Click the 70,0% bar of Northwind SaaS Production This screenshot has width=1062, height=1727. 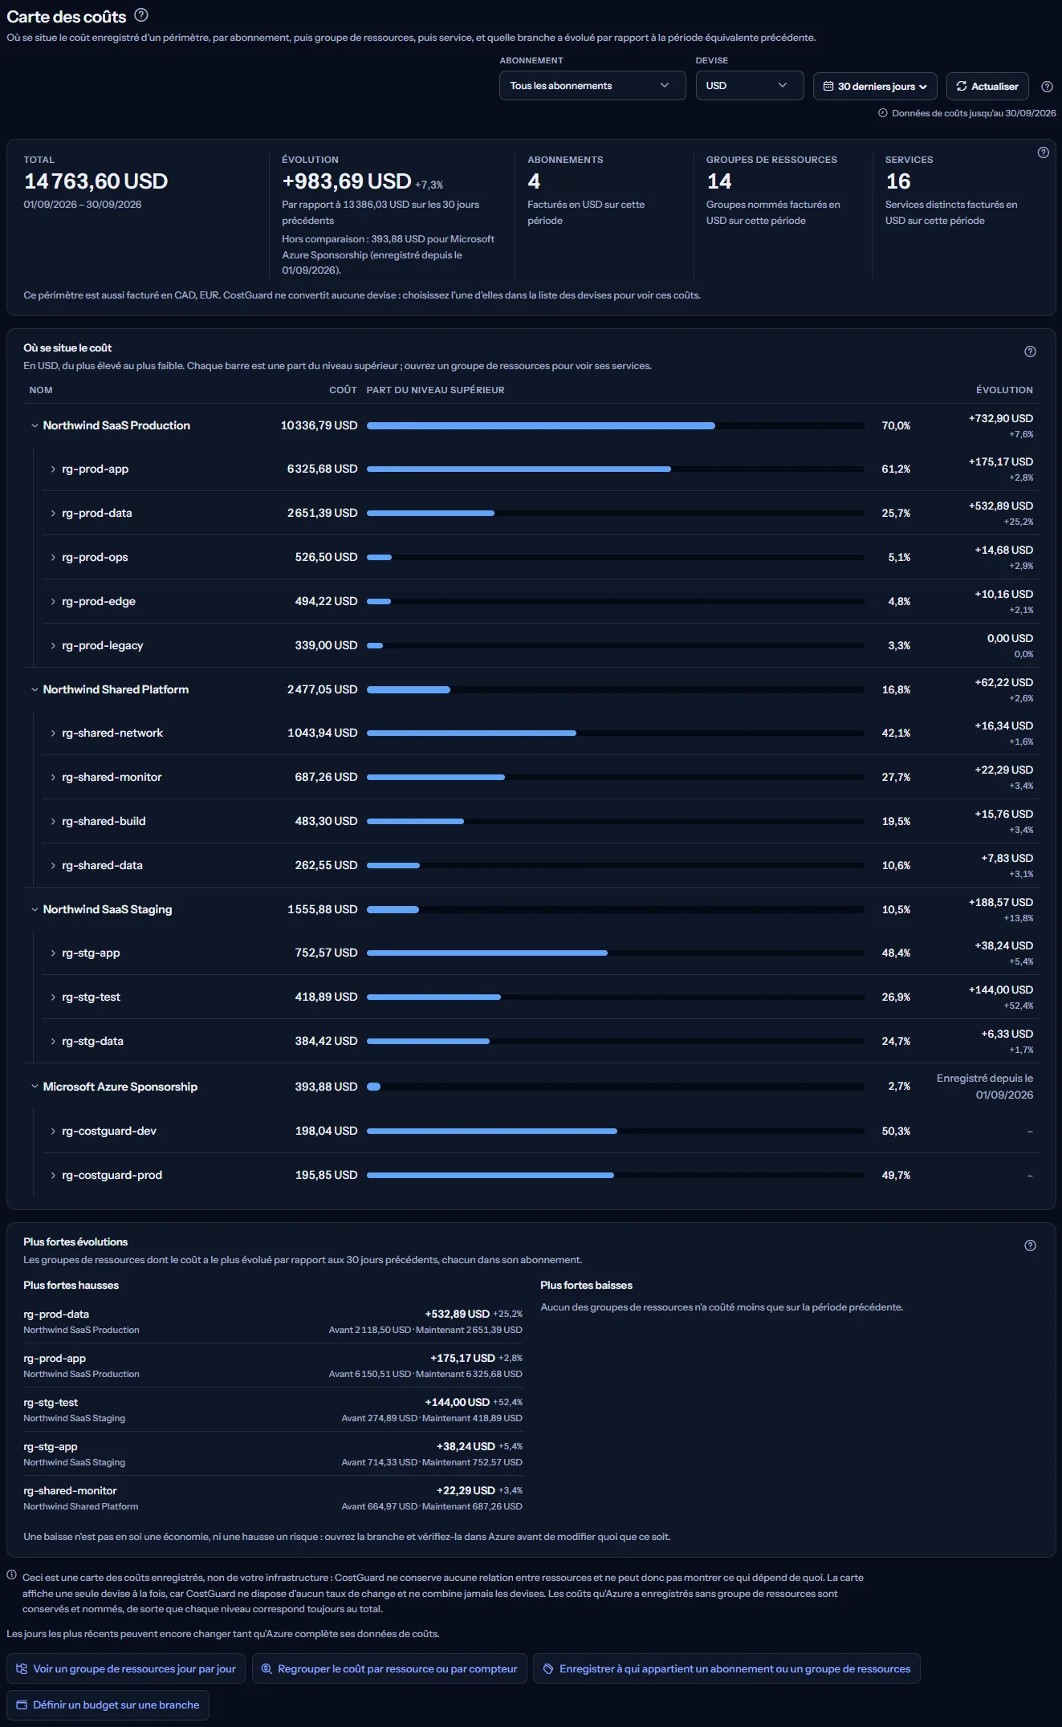(616, 425)
